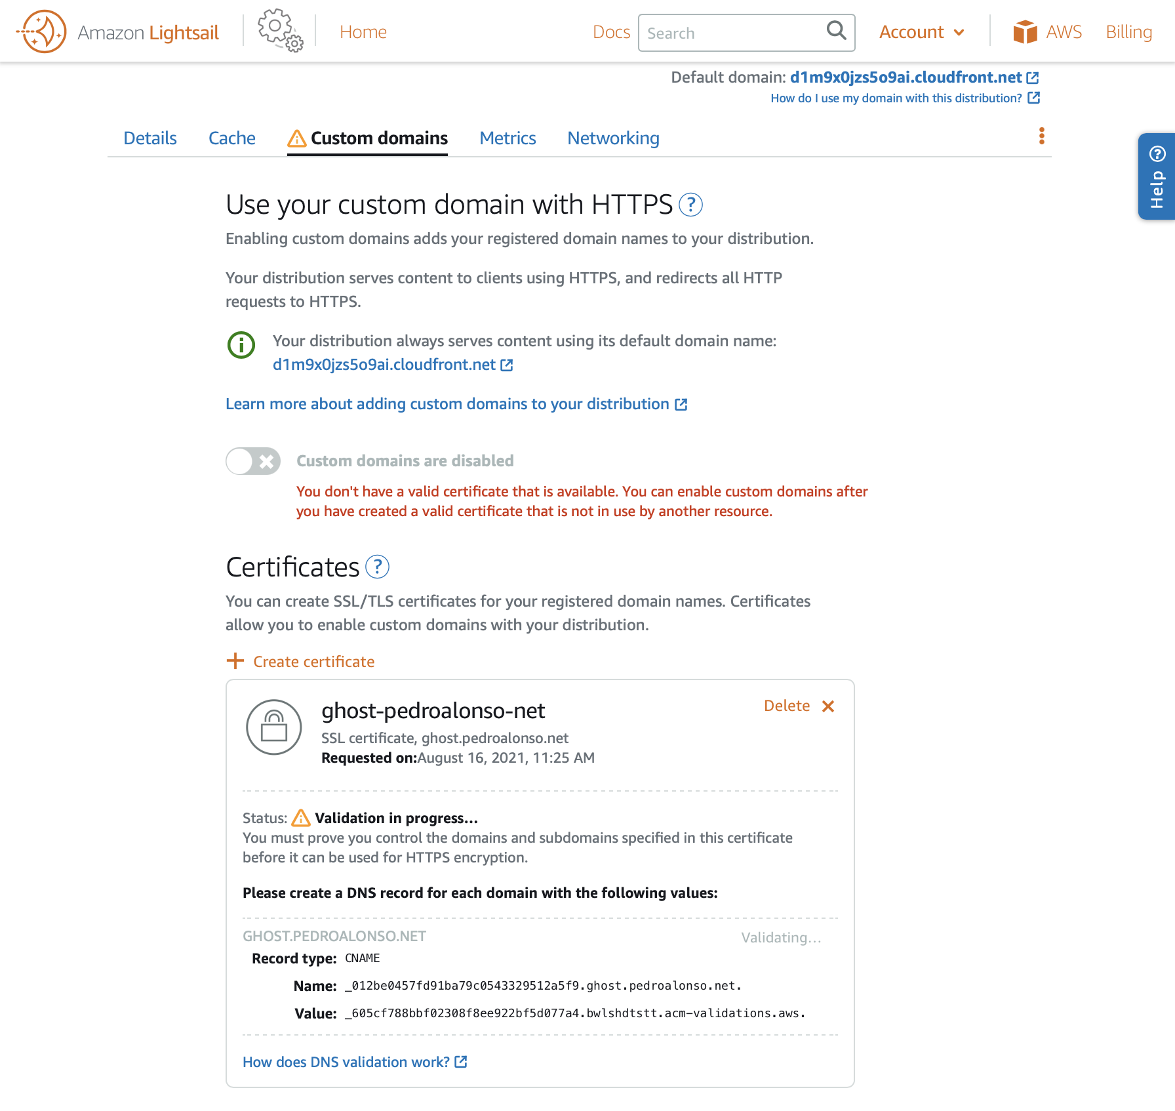Screen dimensions: 1175x1111
Task: Open the settings gears icon in header
Action: click(280, 31)
